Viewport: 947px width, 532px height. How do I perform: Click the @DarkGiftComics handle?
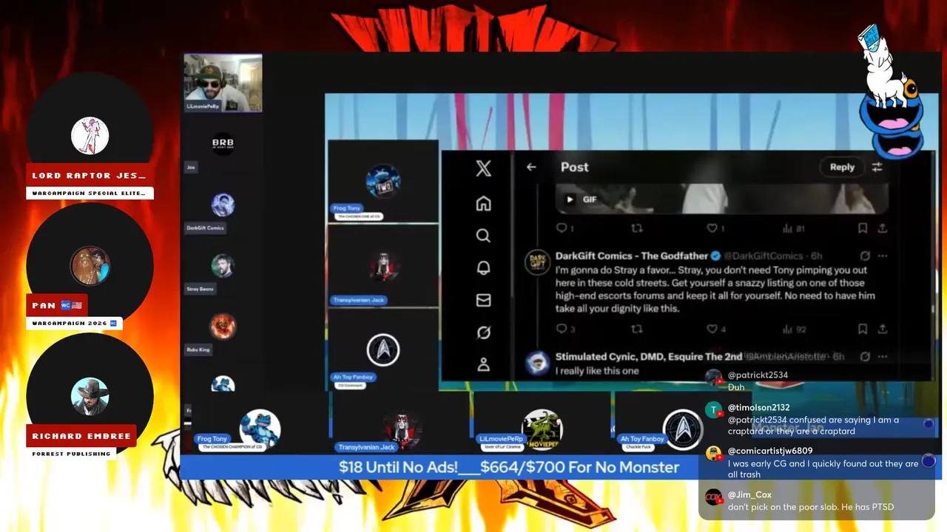(x=762, y=256)
